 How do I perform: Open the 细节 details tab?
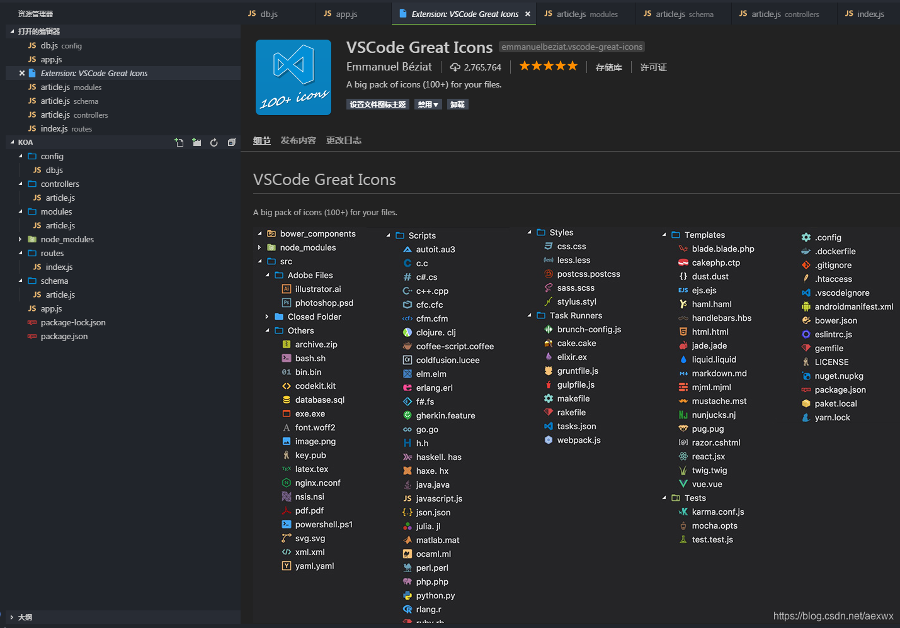(262, 140)
